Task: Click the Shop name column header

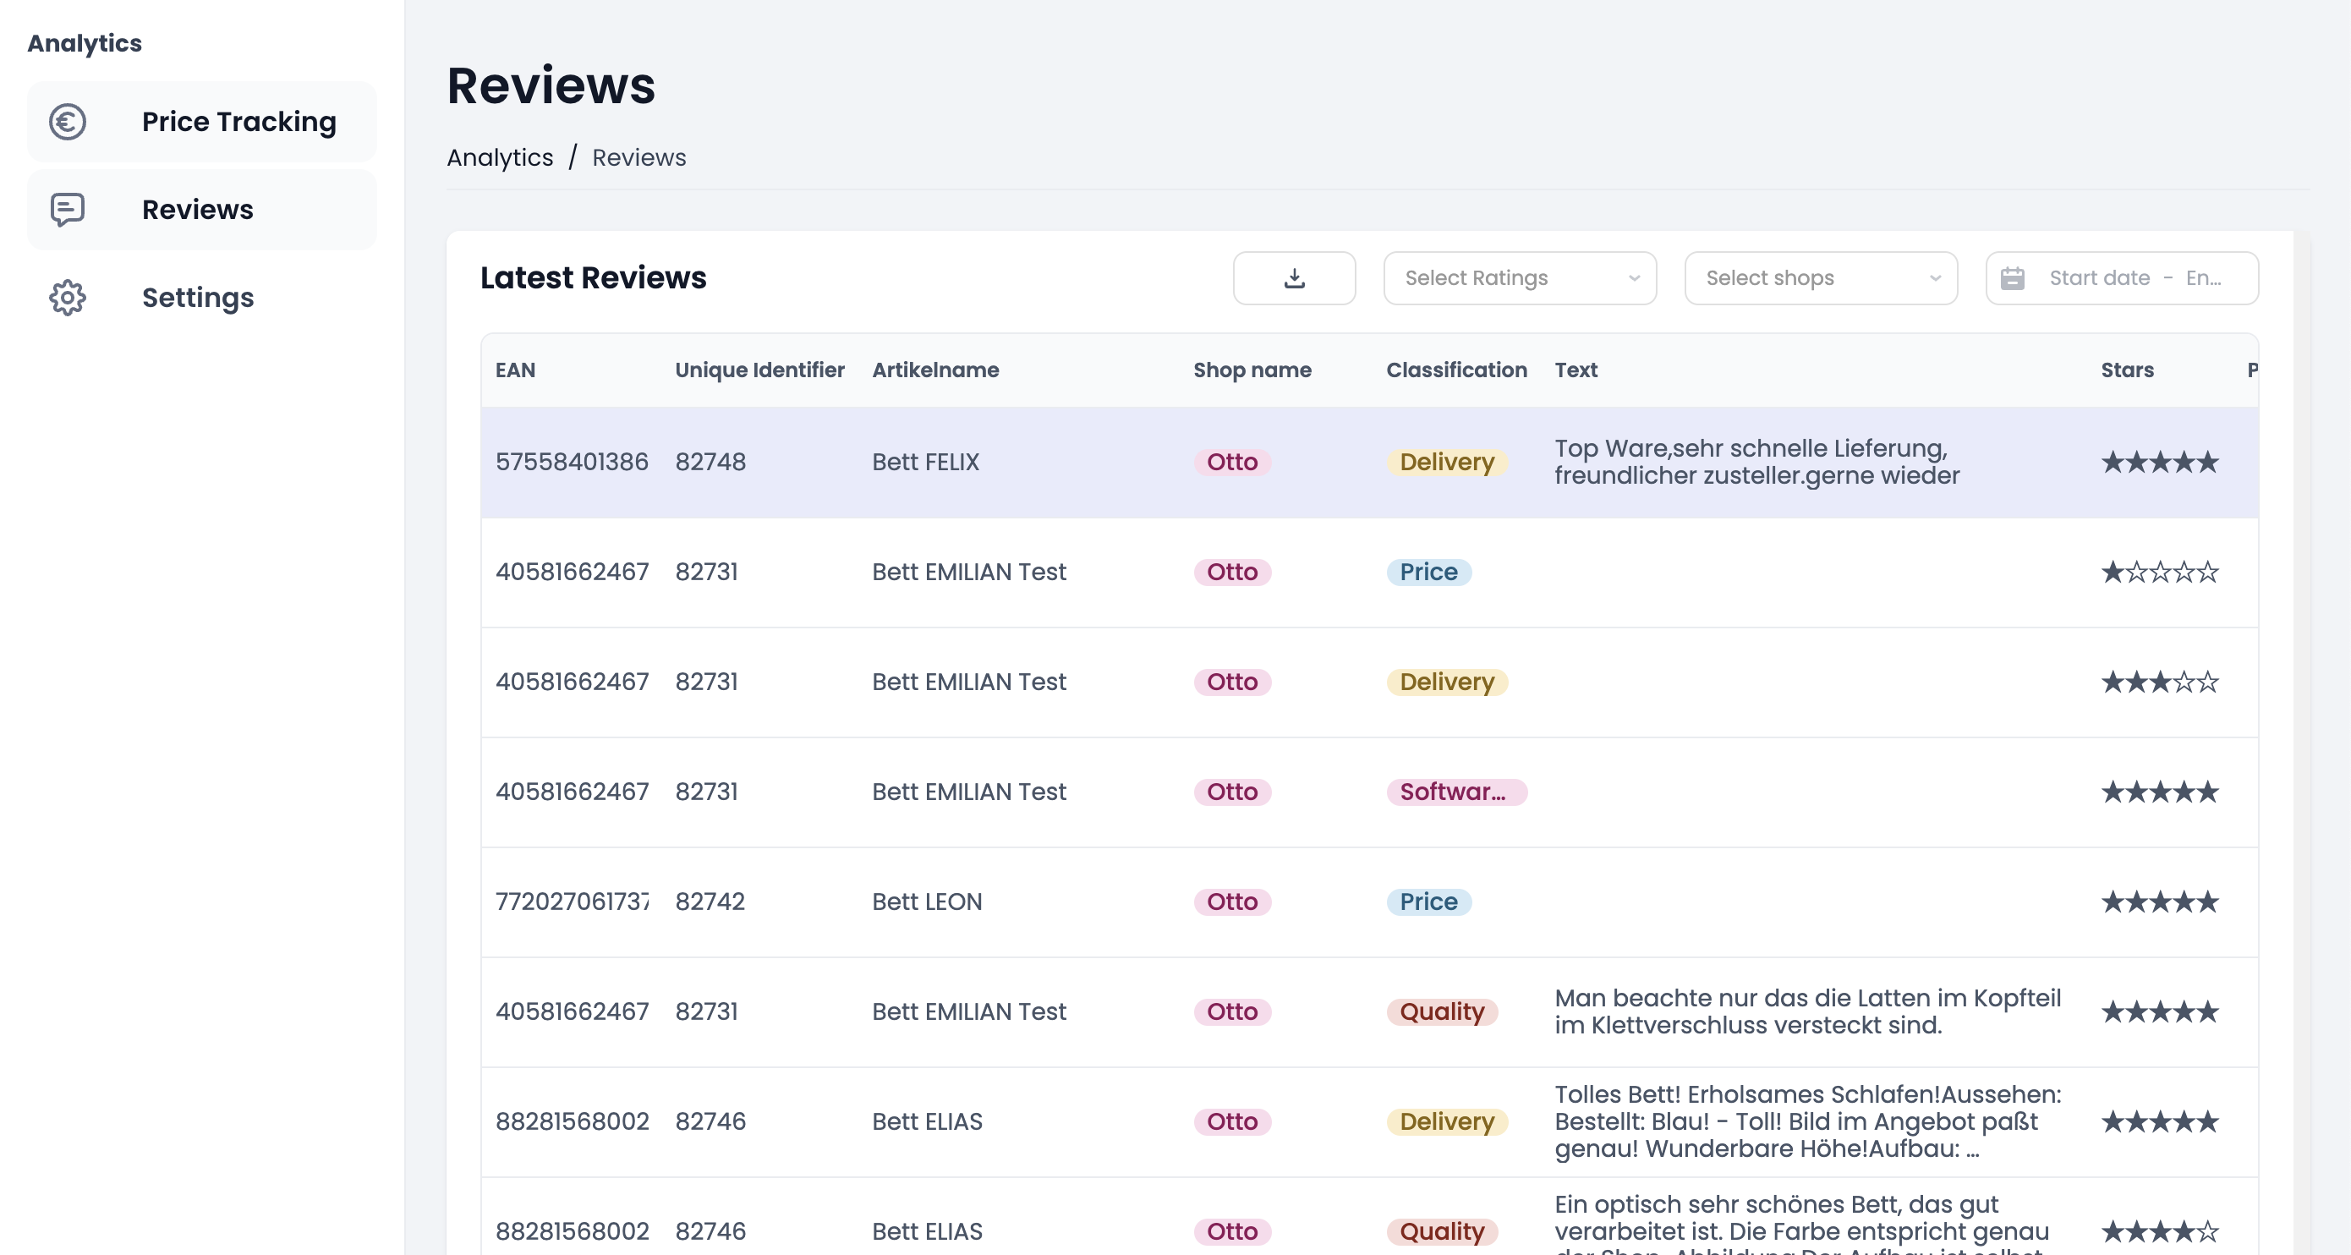Action: [1252, 370]
